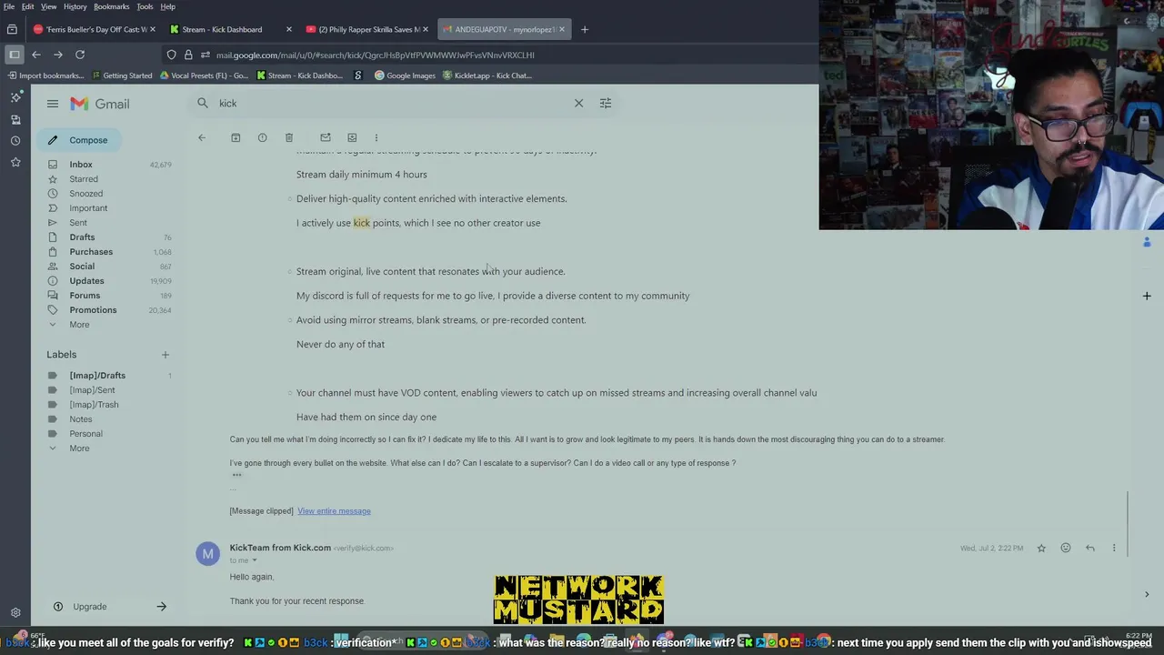Open More menu on KickTeam message
Image resolution: width=1164 pixels, height=655 pixels.
pyautogui.click(x=1114, y=548)
